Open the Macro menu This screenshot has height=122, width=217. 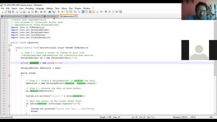click(64, 8)
